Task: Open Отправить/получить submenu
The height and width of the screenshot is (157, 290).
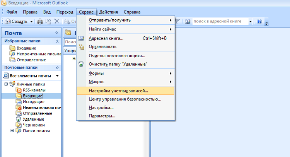Action: (126, 20)
